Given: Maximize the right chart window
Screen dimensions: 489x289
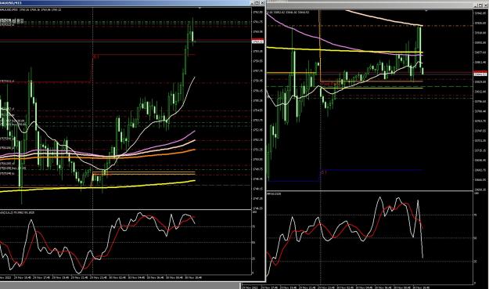Looking at the screenshot, I should tap(480, 5).
